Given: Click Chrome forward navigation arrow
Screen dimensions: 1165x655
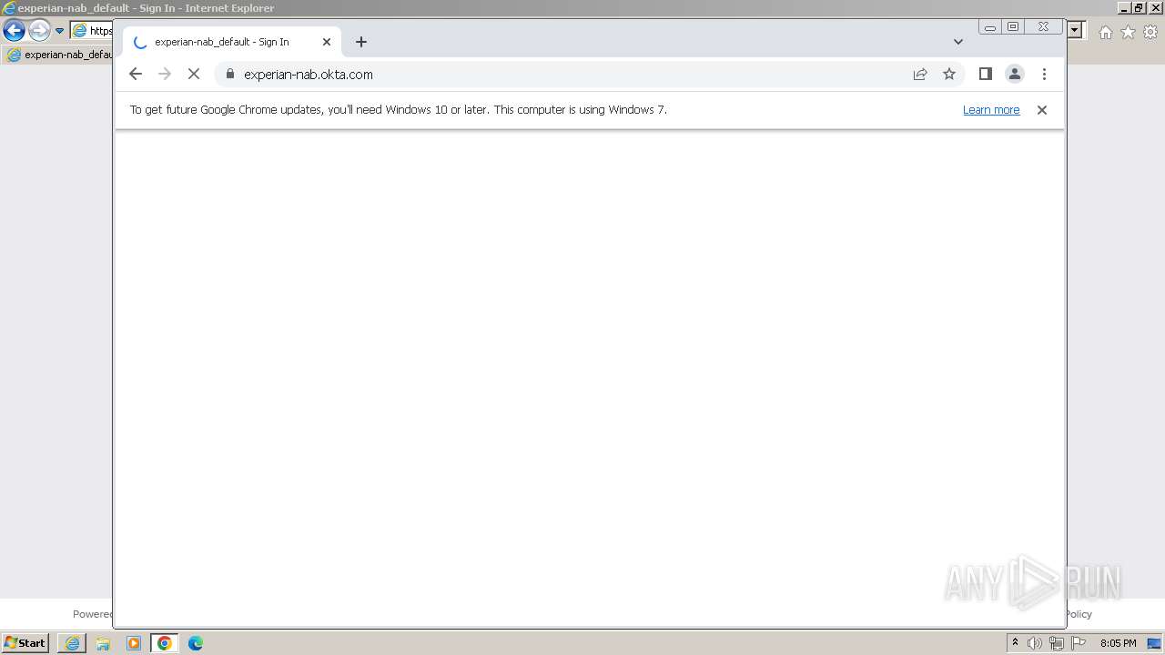Looking at the screenshot, I should 165,75.
